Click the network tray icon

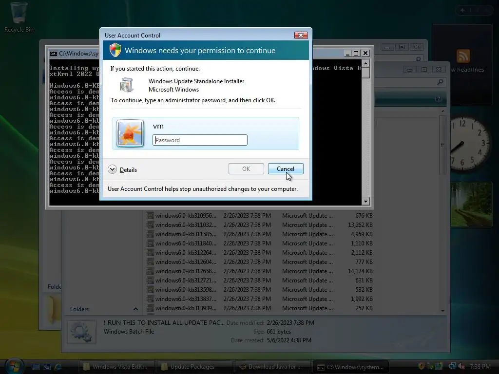coord(452,366)
